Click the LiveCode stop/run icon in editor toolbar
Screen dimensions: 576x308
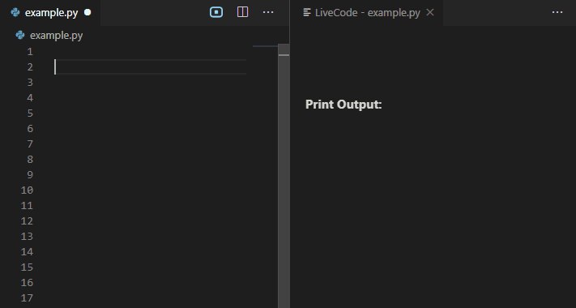216,12
